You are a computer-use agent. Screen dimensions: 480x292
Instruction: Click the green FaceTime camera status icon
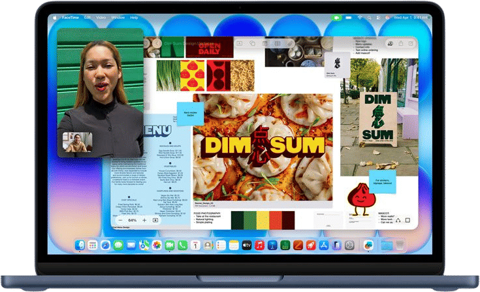336,18
